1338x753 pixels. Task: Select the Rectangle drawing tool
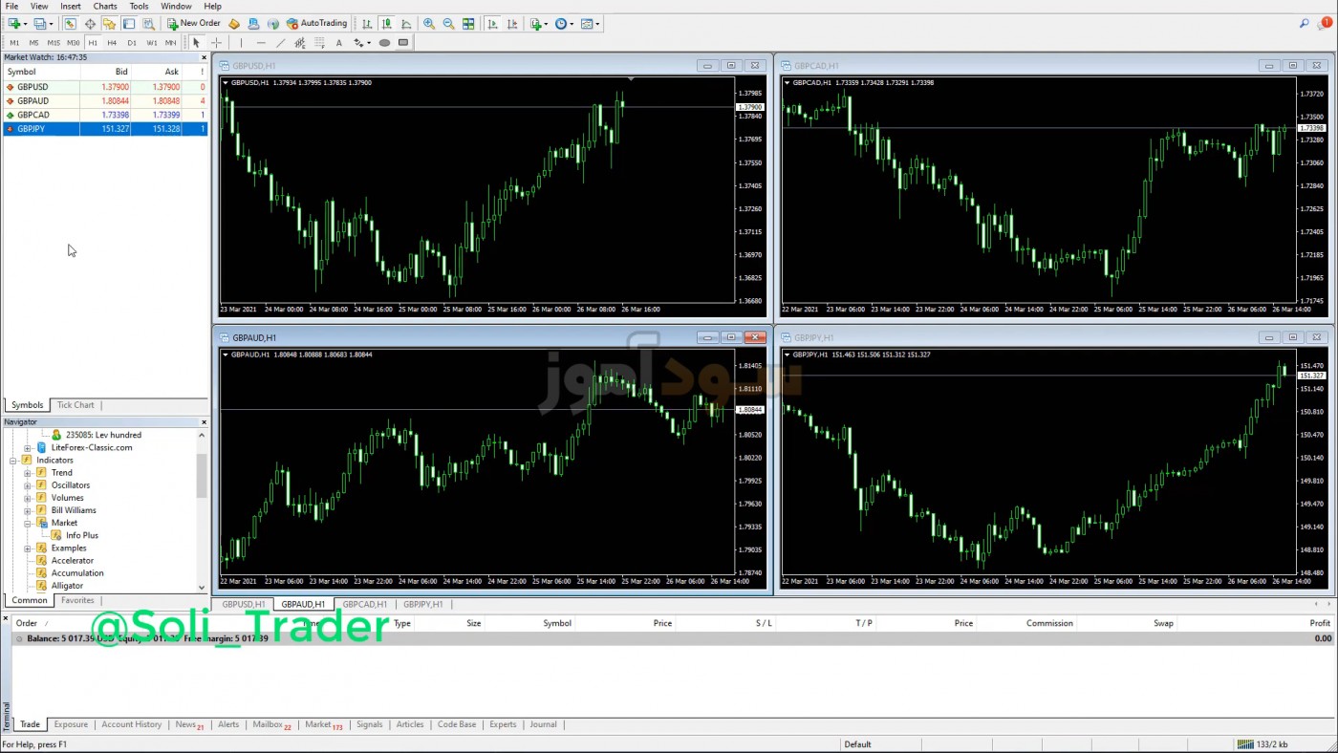click(x=403, y=43)
